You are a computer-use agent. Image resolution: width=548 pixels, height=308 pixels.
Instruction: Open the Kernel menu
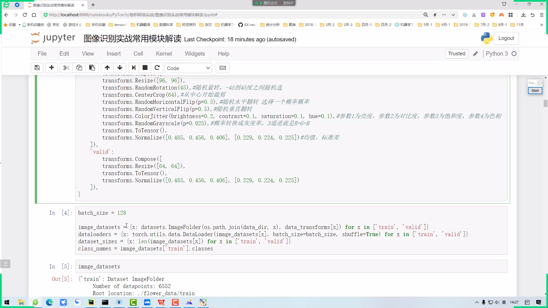[164, 54]
